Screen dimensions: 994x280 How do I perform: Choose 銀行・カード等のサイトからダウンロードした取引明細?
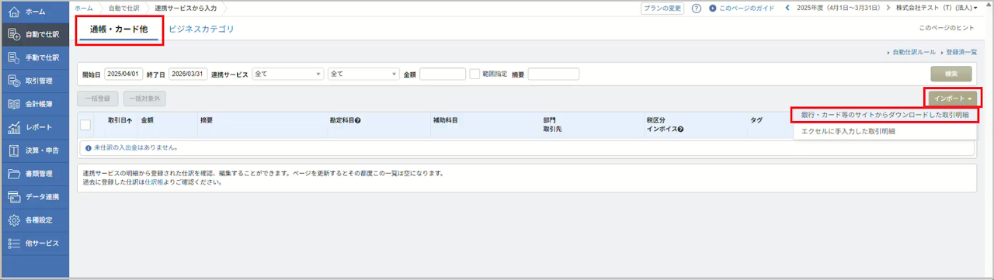tap(885, 115)
